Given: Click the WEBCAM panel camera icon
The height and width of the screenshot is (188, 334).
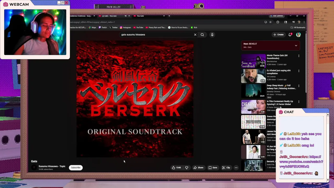Looking at the screenshot, I should (x=5, y=4).
